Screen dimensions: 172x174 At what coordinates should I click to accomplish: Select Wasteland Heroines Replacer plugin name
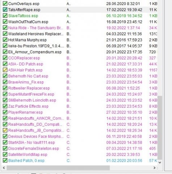[36, 34]
